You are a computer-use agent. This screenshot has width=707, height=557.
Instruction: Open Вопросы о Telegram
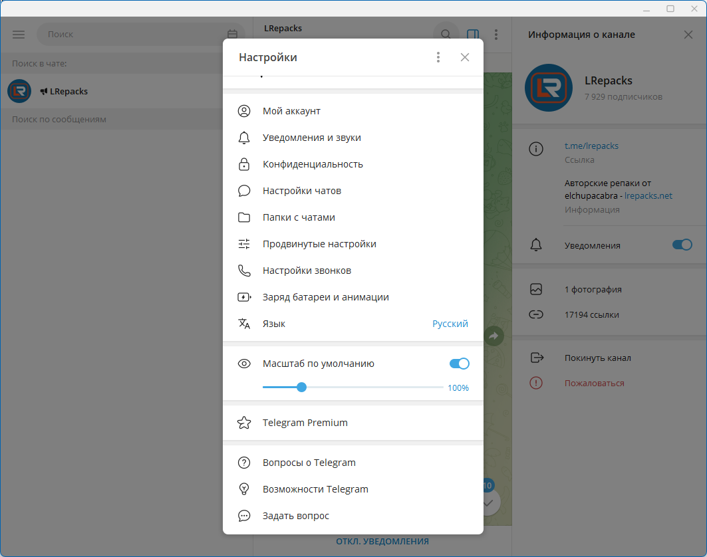coord(353,463)
